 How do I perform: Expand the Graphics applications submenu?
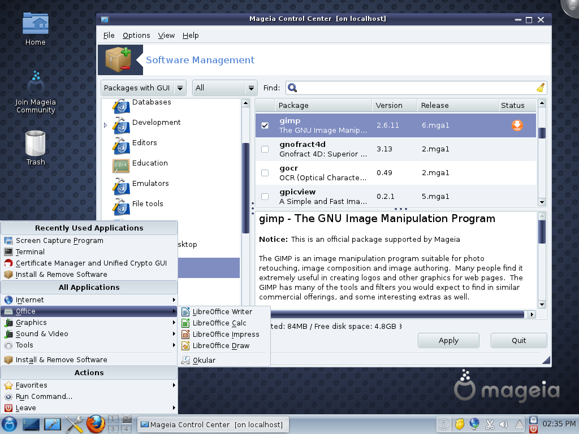pos(89,323)
